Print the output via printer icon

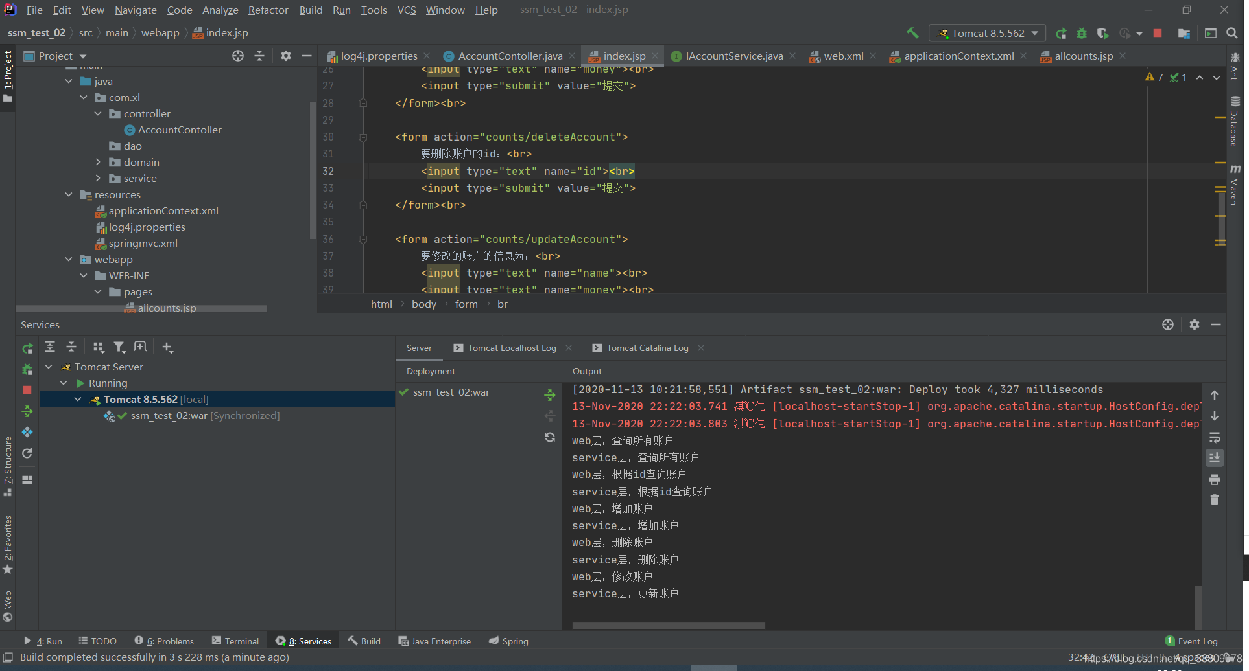(1215, 479)
